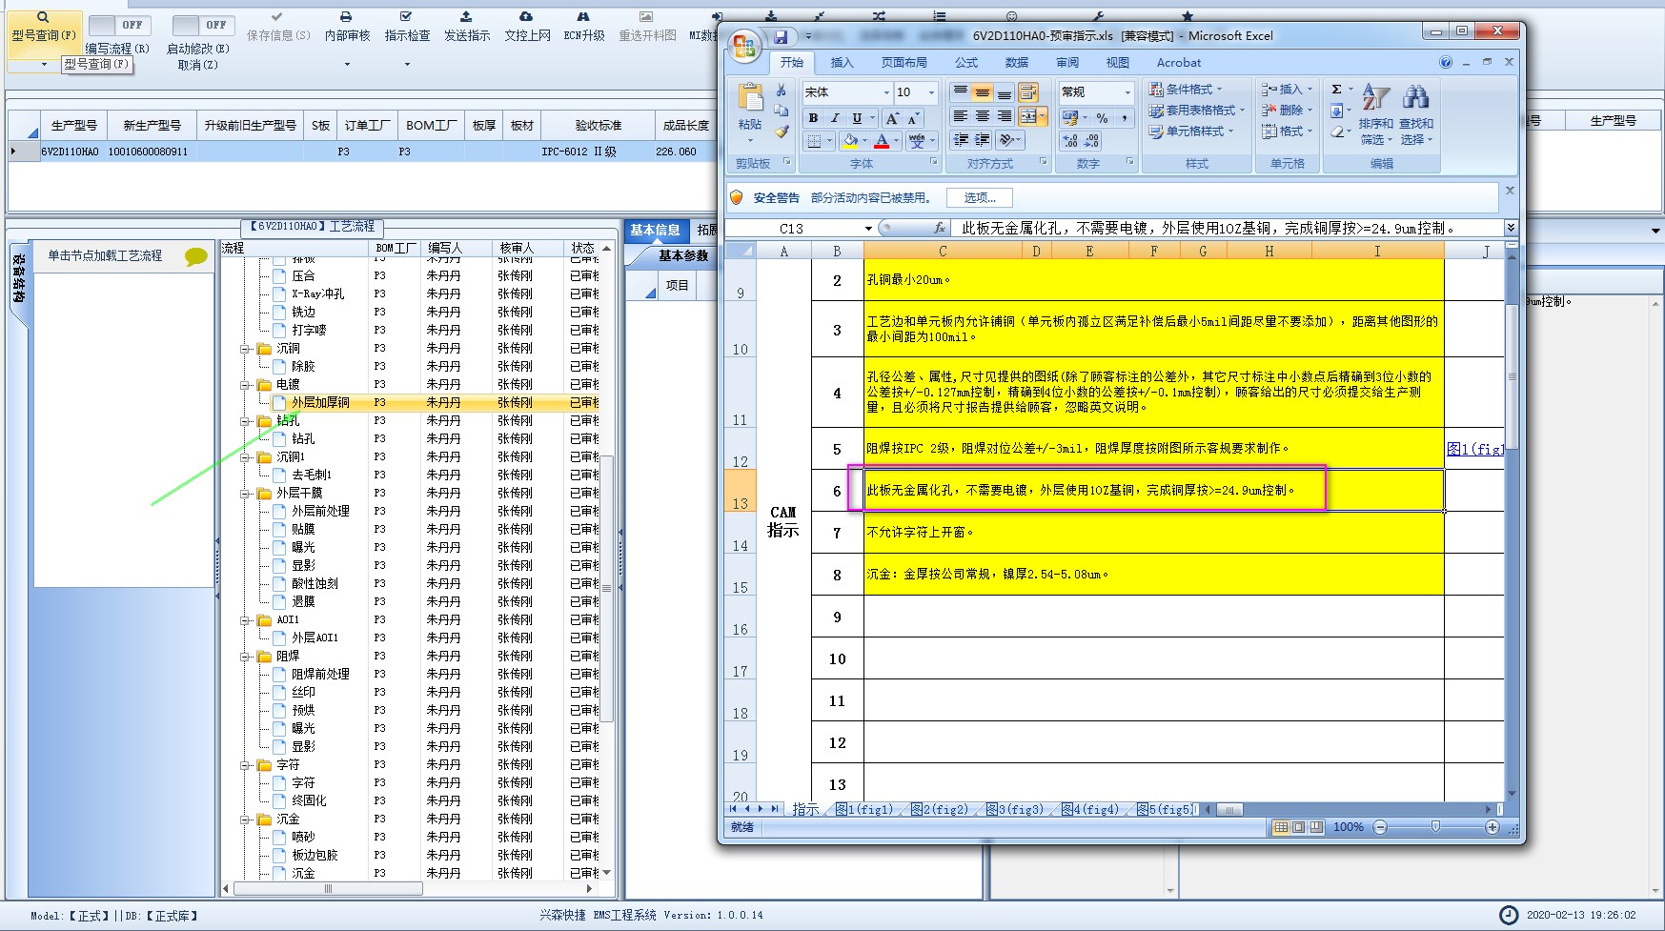Image resolution: width=1665 pixels, height=931 pixels.
Task: Click the percent style icon
Action: pyautogui.click(x=1103, y=118)
